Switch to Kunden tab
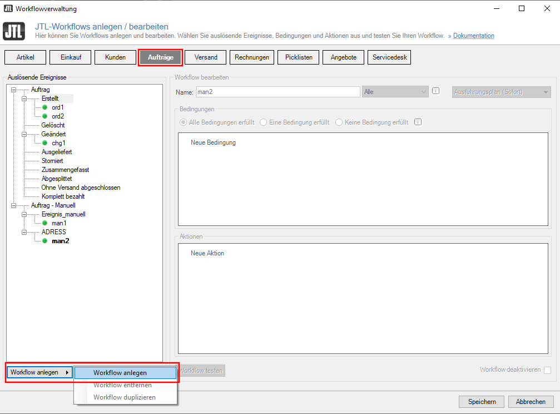This screenshot has height=414, width=560. (115, 57)
